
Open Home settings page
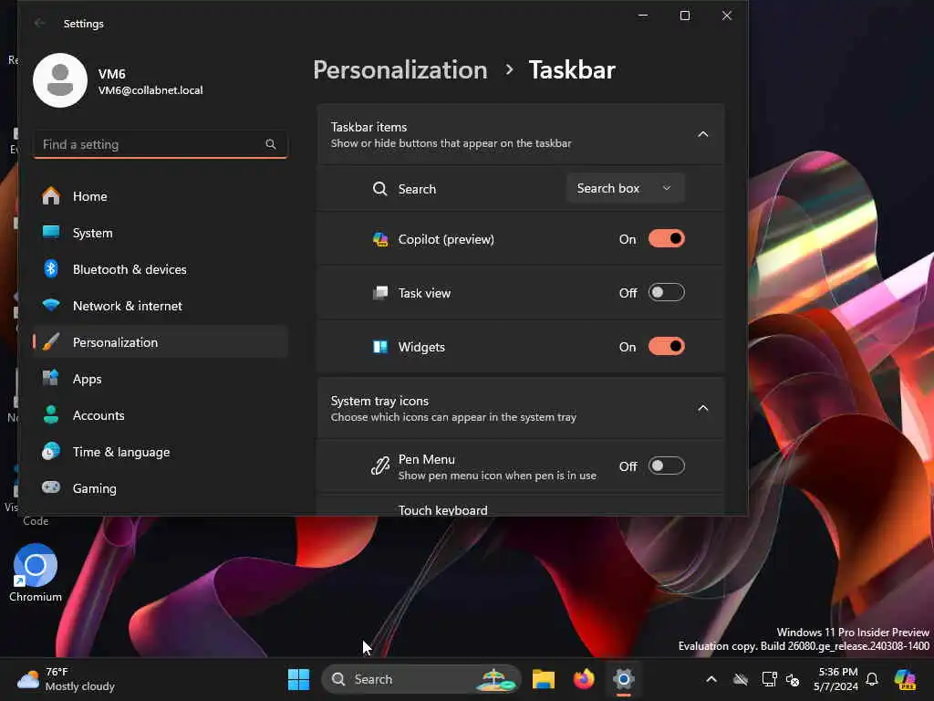pyautogui.click(x=161, y=196)
